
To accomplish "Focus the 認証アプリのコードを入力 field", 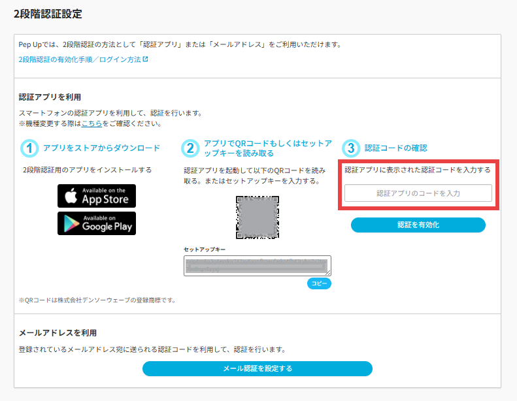I will pos(418,193).
